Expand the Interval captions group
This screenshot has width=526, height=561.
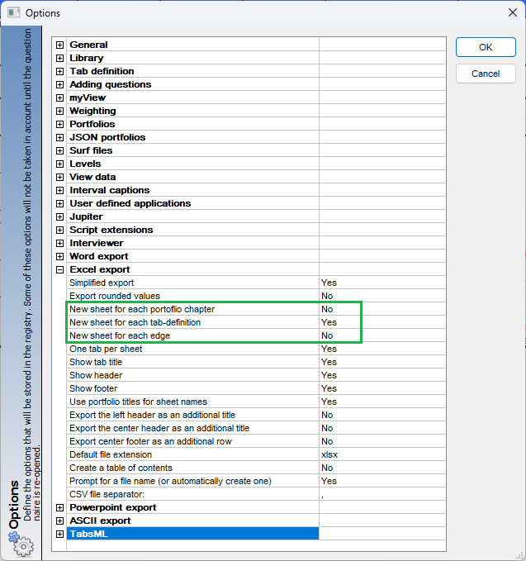(59, 190)
